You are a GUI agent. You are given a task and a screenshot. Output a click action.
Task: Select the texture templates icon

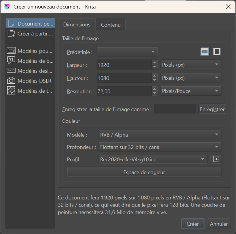point(11,91)
